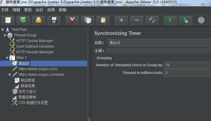
Task: Collapse the Step 1 tree node
Action: coord(7,58)
